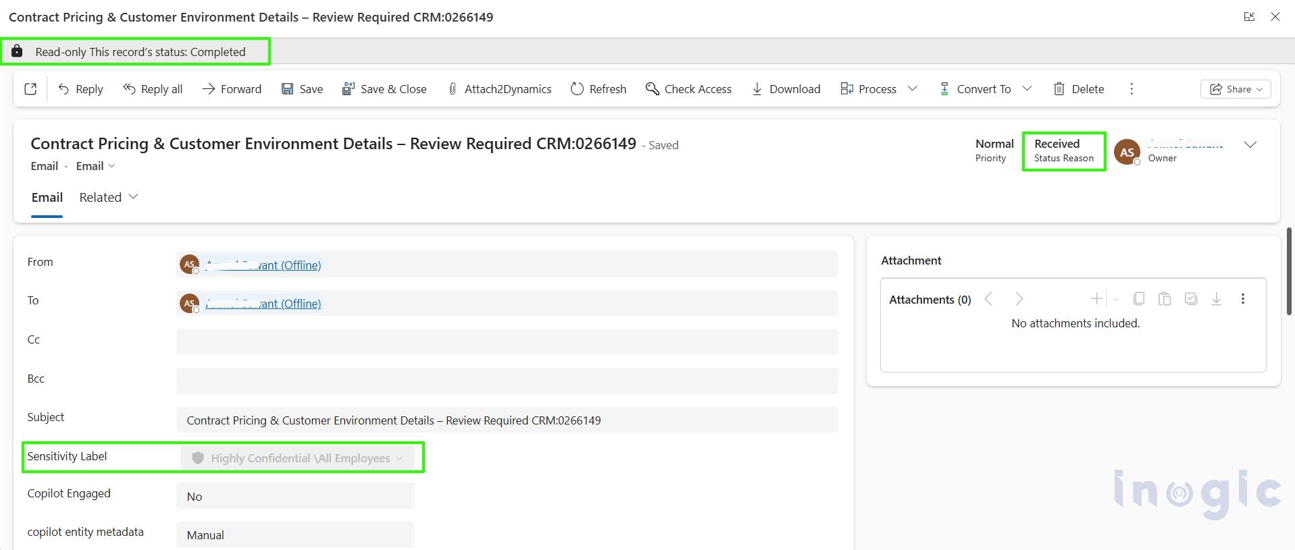
Task: Click the select all attachments icon
Action: pos(1191,298)
